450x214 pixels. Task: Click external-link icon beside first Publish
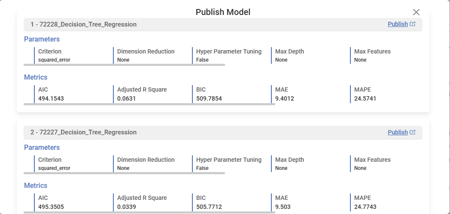[x=413, y=24]
